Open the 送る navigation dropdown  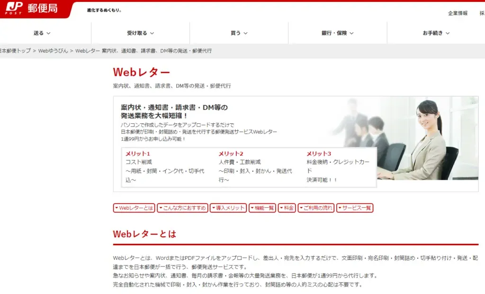(x=42, y=33)
